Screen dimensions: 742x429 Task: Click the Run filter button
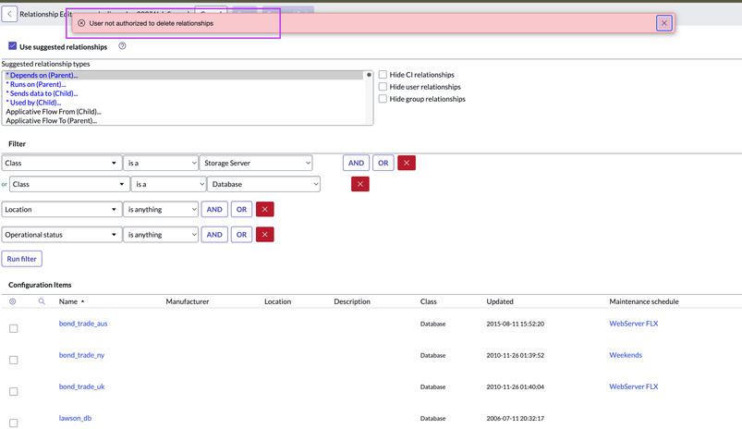click(x=22, y=259)
